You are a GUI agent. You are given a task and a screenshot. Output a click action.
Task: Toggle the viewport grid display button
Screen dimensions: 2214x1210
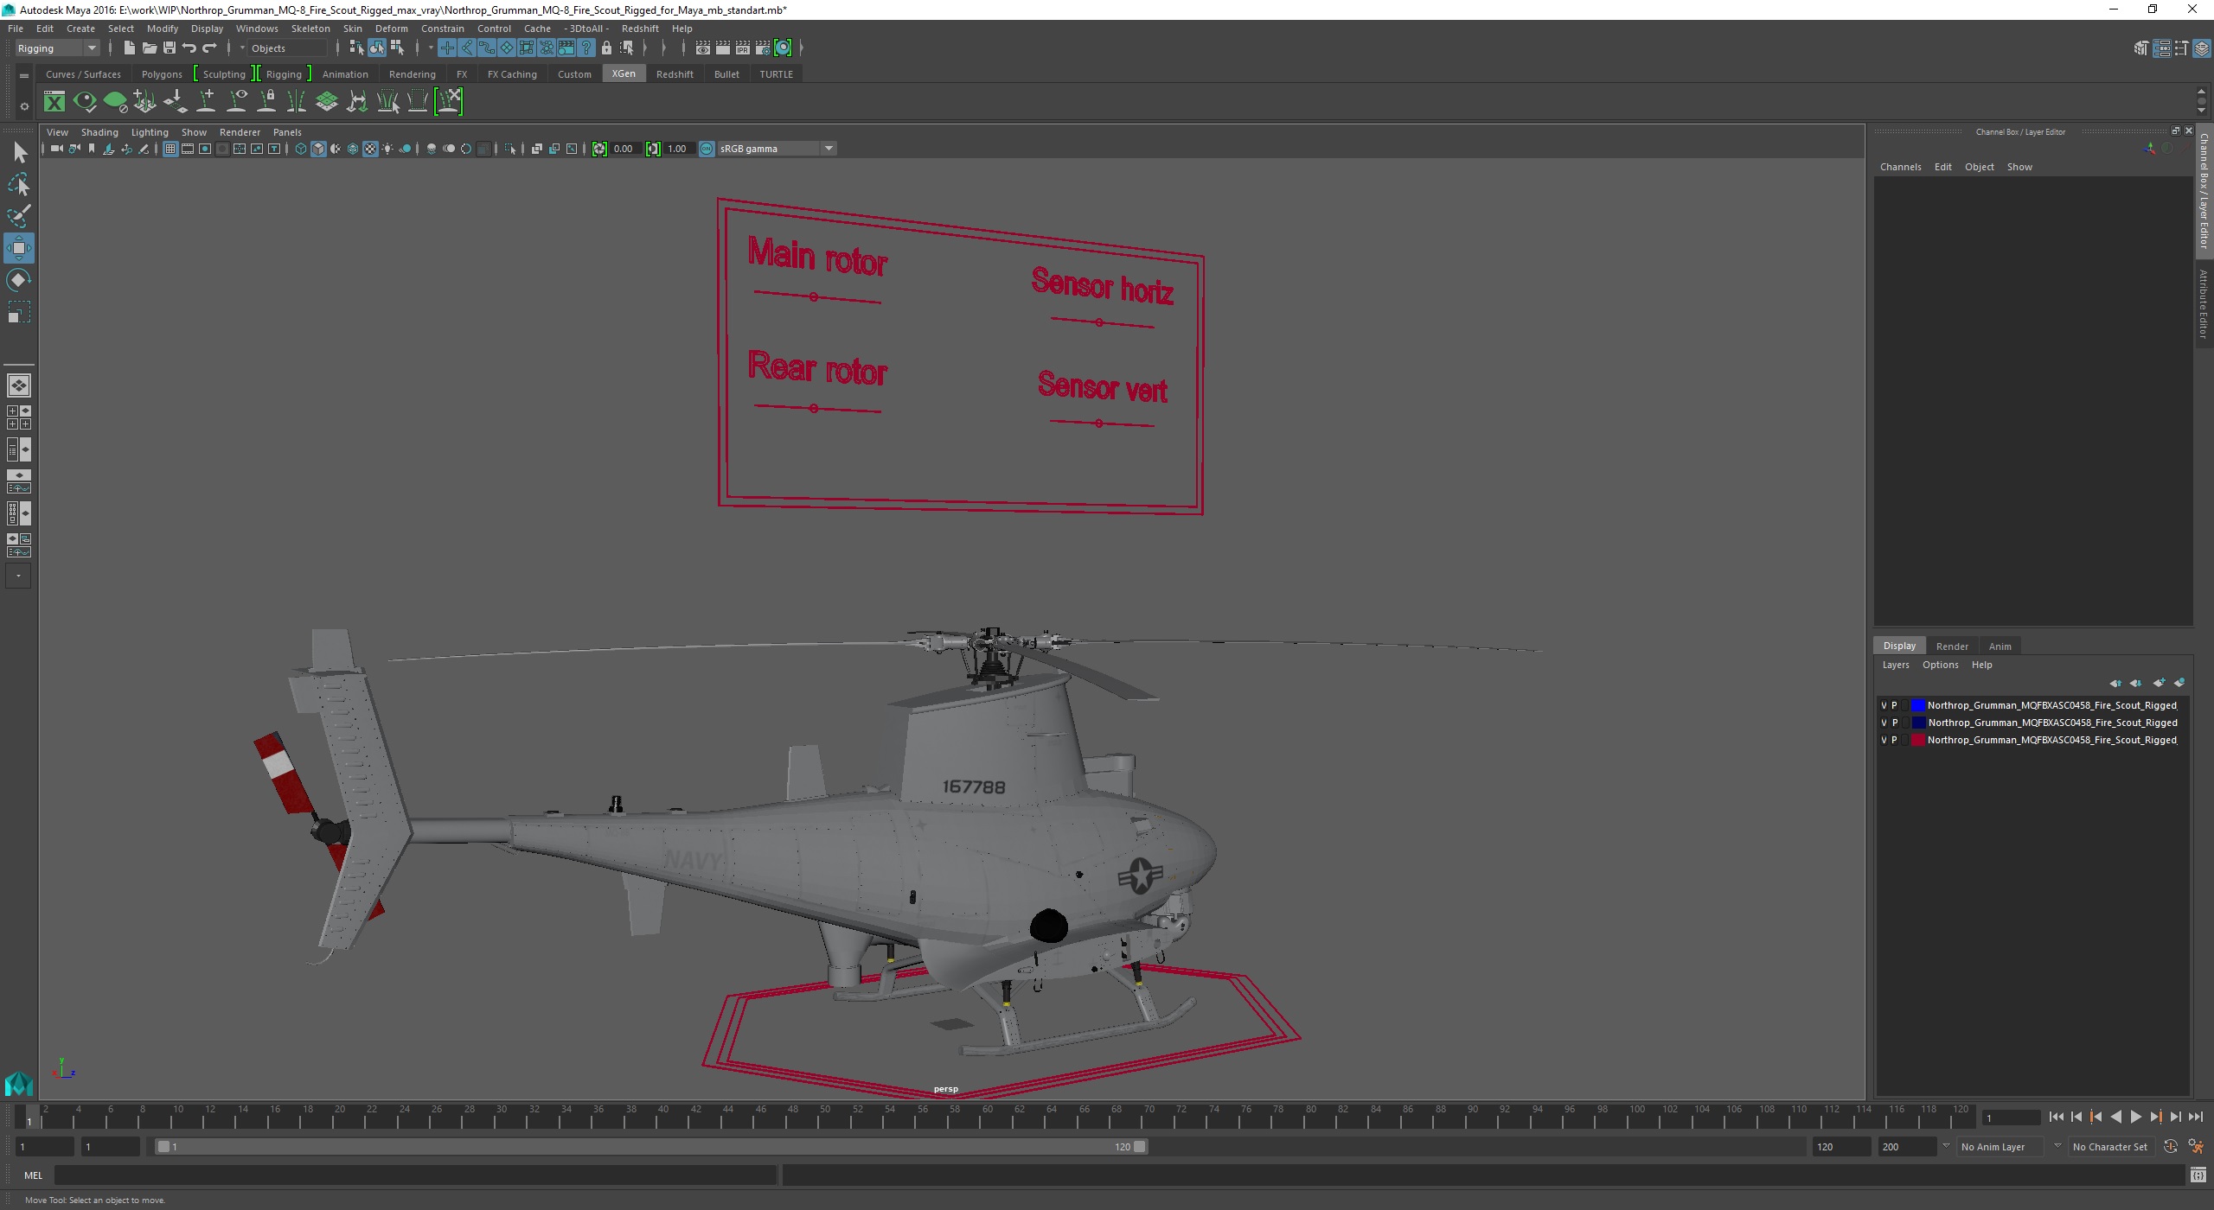click(x=170, y=149)
